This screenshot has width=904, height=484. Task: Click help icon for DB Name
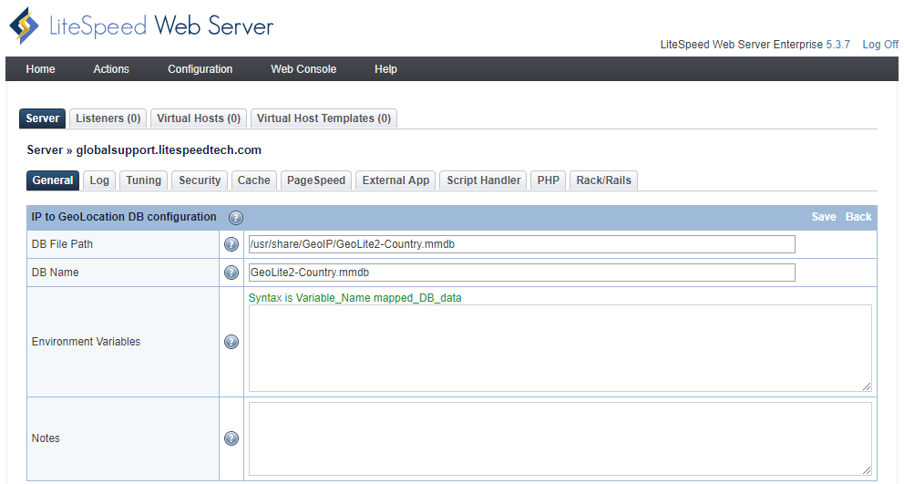click(231, 273)
